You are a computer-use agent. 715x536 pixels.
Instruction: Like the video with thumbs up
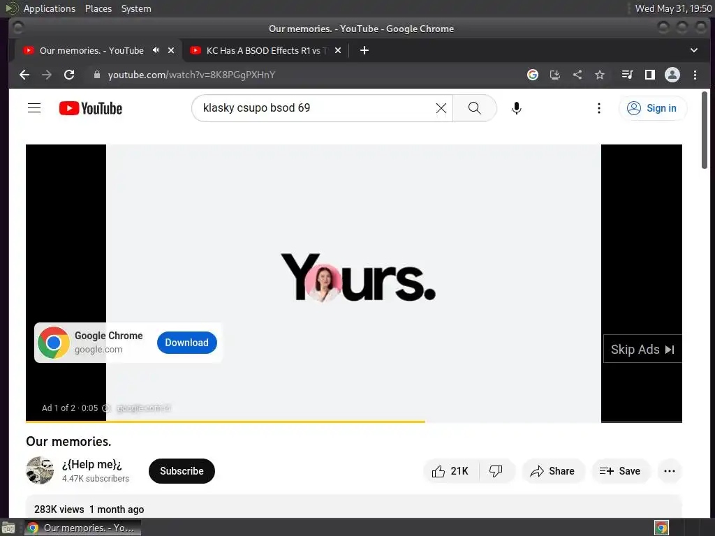[x=450, y=471]
